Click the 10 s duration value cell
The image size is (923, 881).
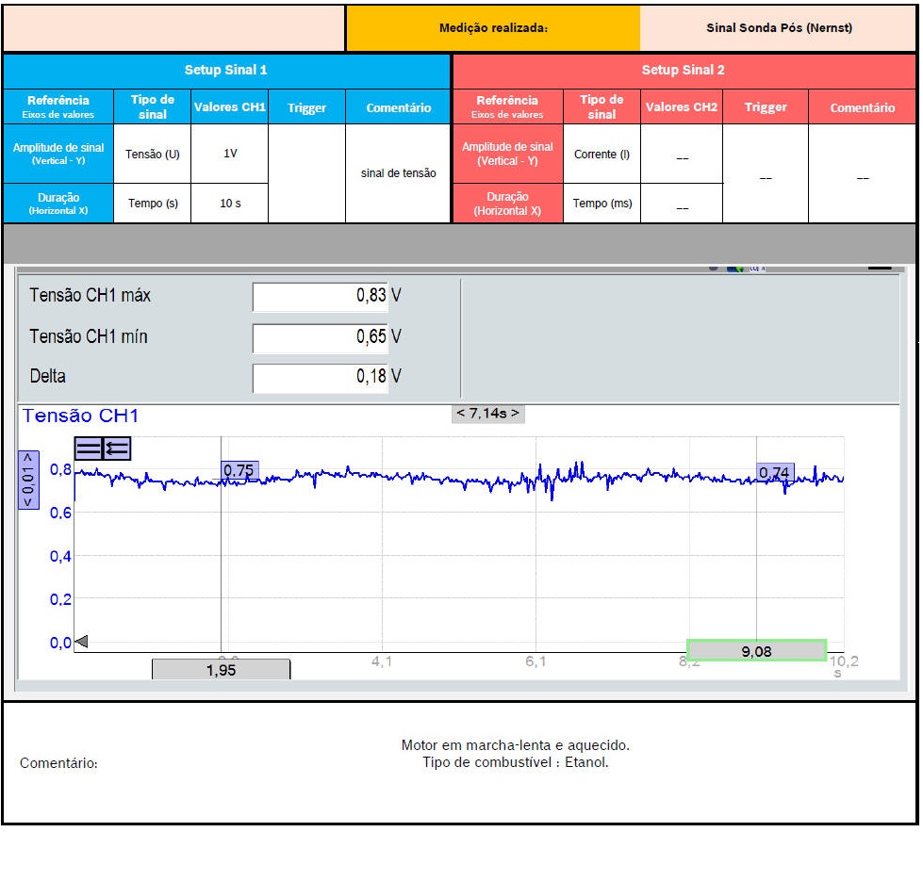tap(230, 203)
